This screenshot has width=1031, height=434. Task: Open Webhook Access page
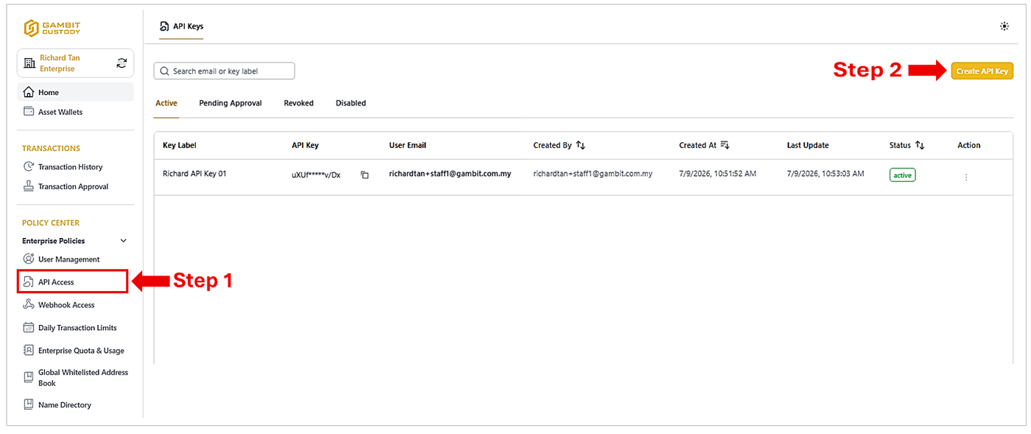coord(66,305)
